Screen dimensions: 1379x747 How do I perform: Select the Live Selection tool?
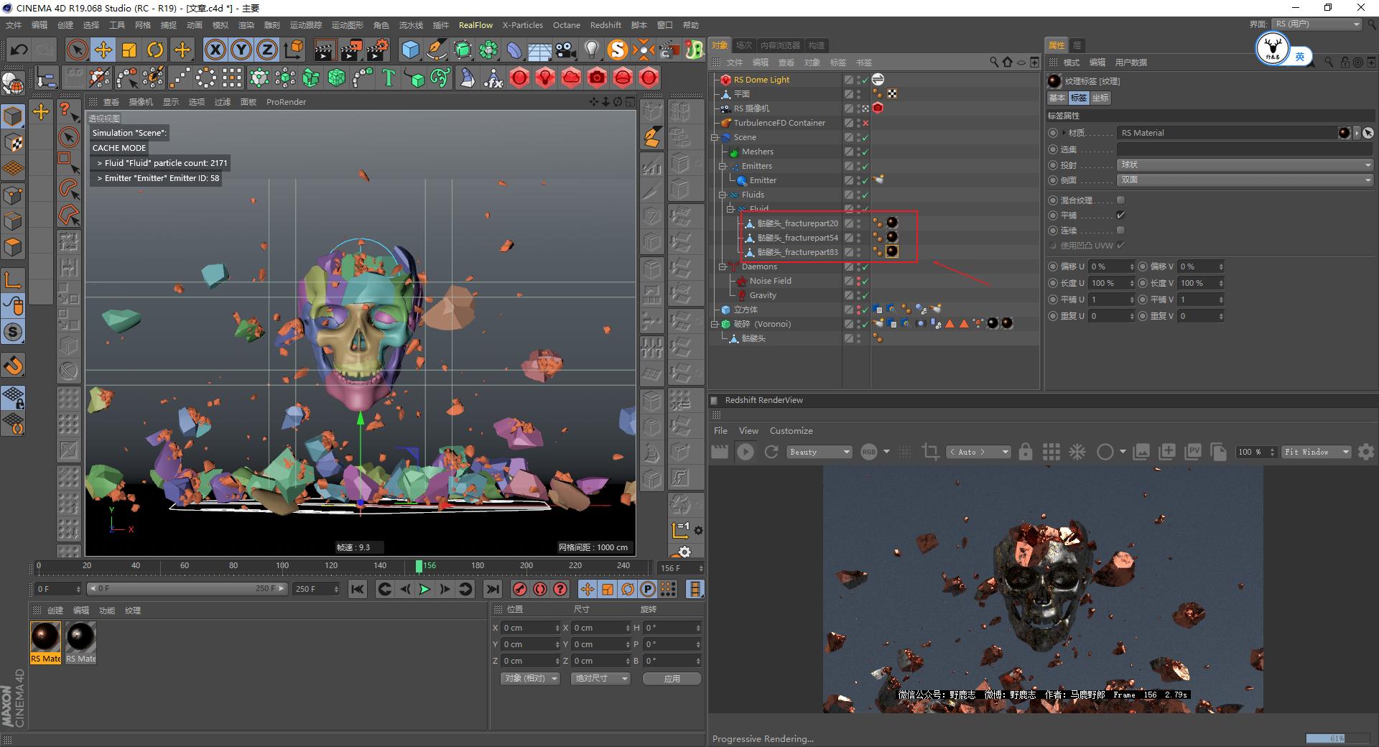pyautogui.click(x=76, y=50)
